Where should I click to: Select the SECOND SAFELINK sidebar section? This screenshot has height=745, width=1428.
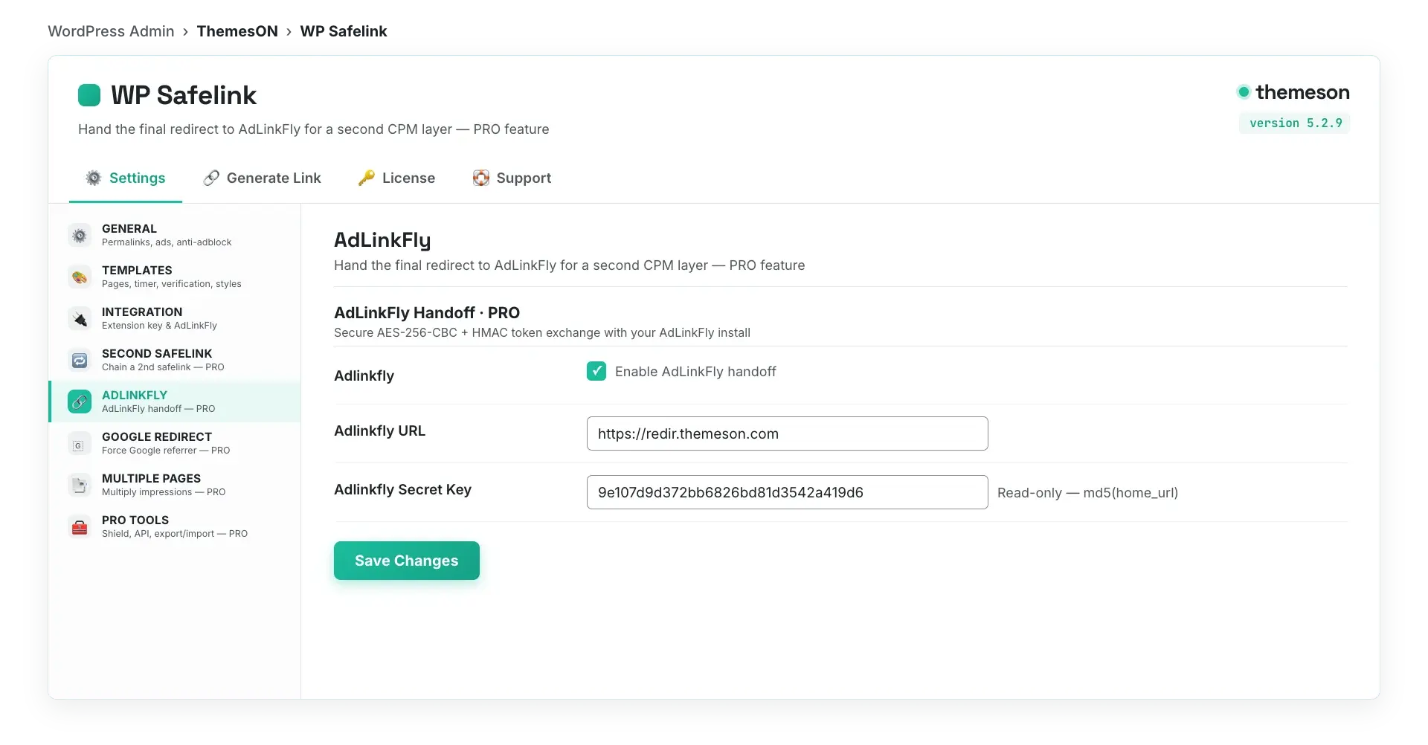[x=175, y=360]
